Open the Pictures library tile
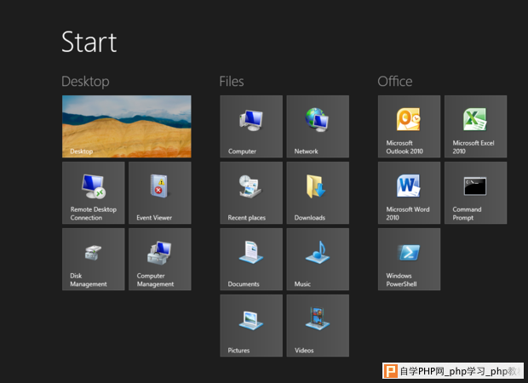The image size is (528, 383). point(251,325)
